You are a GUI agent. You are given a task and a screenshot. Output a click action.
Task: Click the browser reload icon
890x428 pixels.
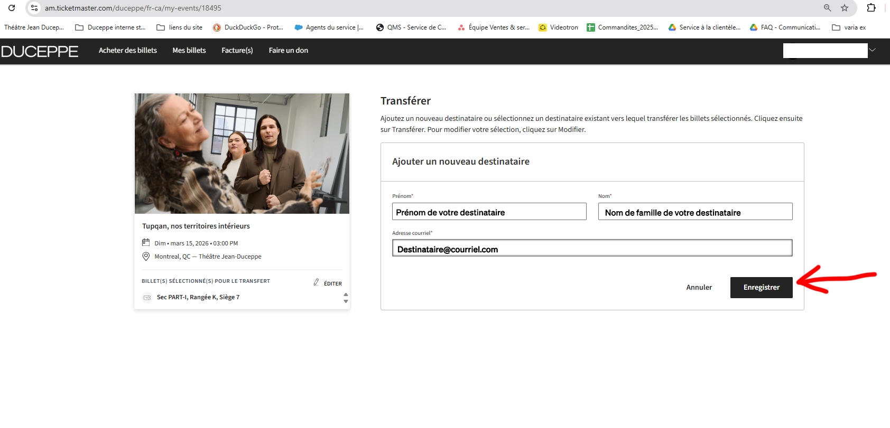(12, 8)
